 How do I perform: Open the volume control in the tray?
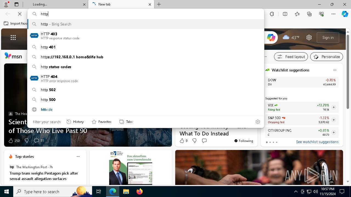click(316, 192)
